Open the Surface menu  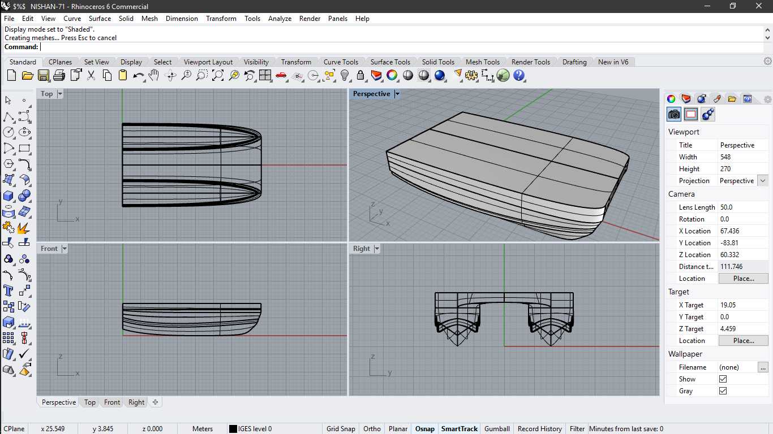click(x=100, y=19)
